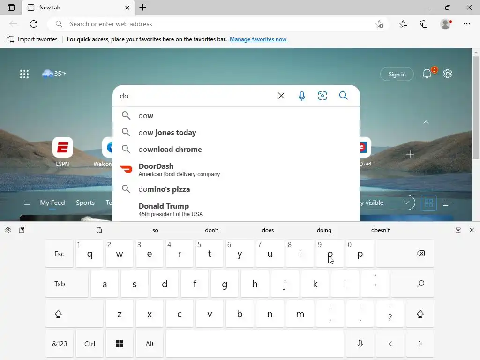Open a new browser tab

pyautogui.click(x=142, y=7)
